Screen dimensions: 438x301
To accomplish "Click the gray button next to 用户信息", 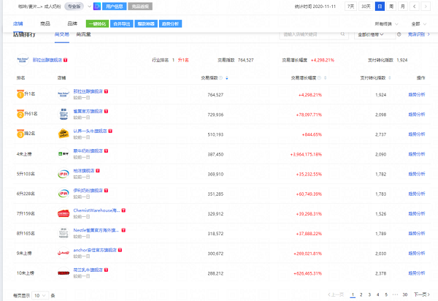I will coord(140,6).
